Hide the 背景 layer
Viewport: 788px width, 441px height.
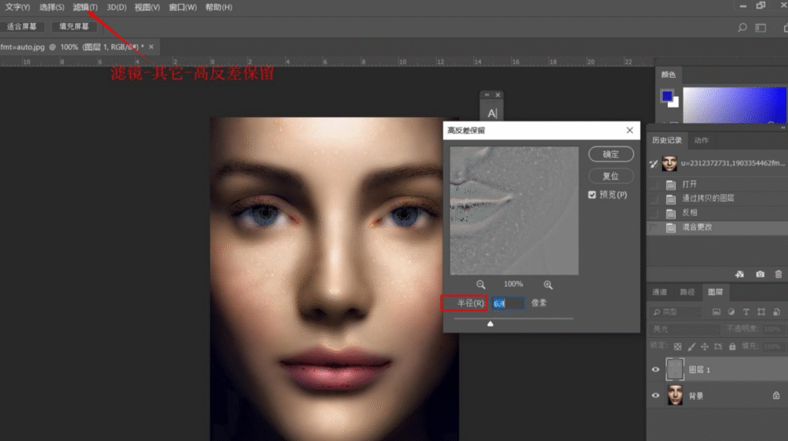tap(656, 396)
